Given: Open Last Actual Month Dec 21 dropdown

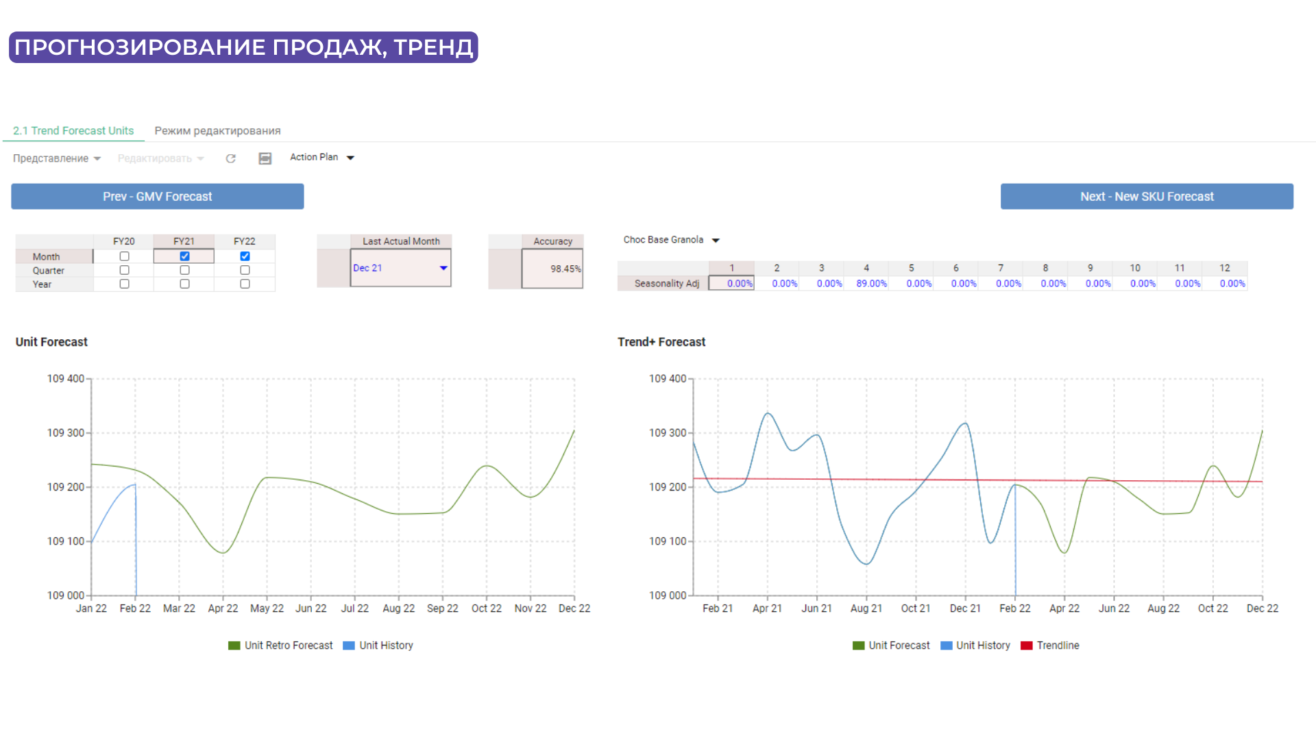Looking at the screenshot, I should [x=443, y=268].
